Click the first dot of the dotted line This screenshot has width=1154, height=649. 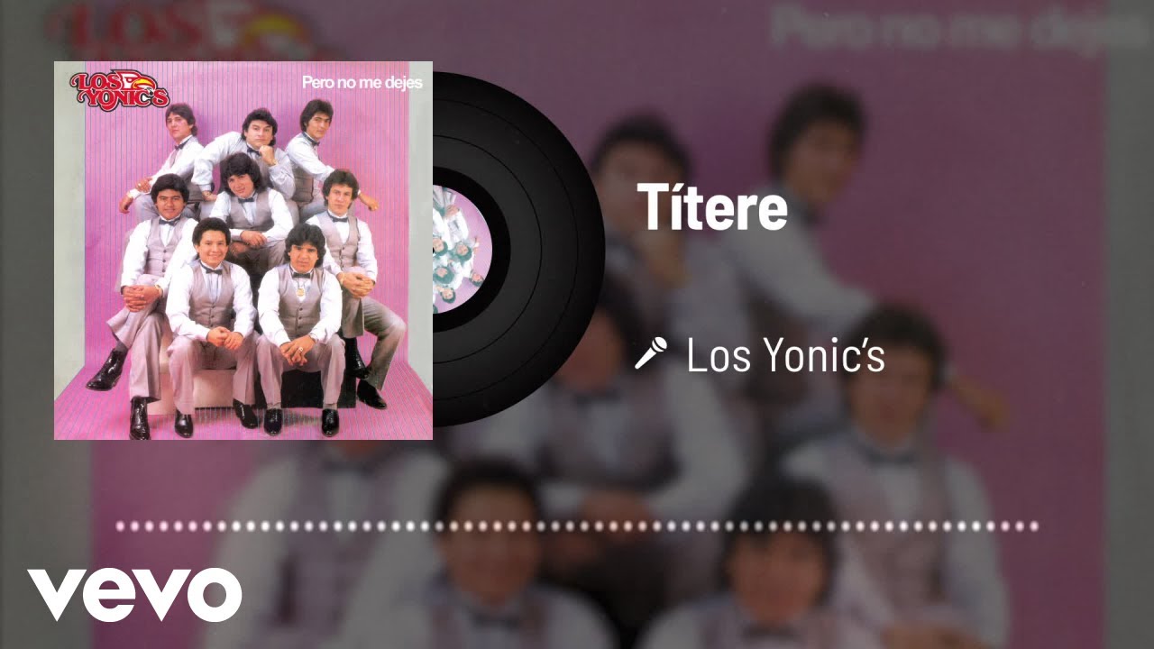(x=121, y=526)
